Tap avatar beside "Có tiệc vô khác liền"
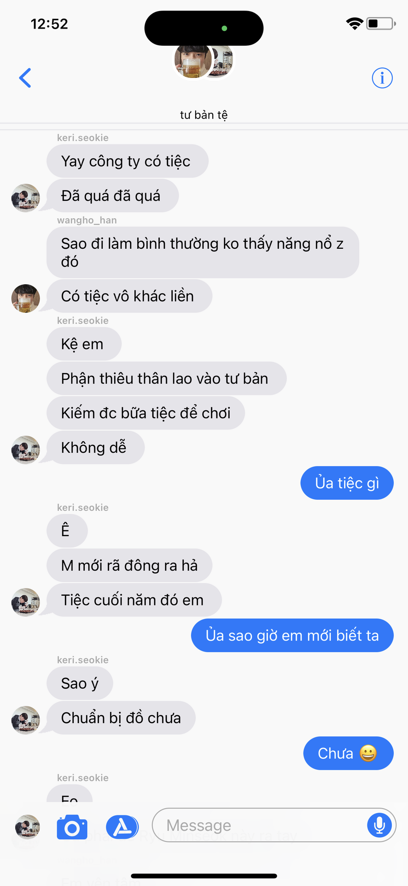 [26, 299]
